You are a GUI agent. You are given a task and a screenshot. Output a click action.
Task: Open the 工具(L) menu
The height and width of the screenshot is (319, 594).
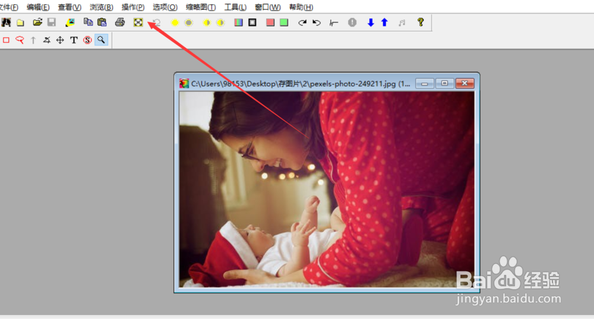pyautogui.click(x=235, y=7)
